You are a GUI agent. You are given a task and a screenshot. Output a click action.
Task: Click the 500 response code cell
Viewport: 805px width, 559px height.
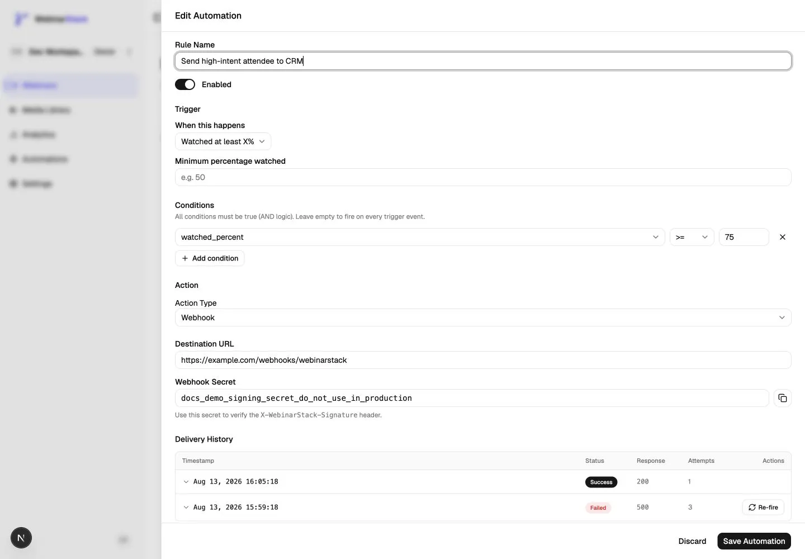pos(643,507)
